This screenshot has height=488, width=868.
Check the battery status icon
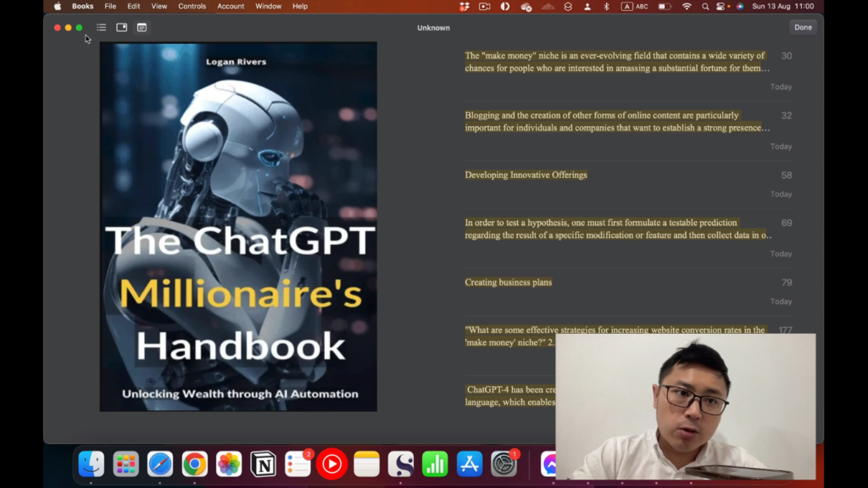[x=665, y=6]
